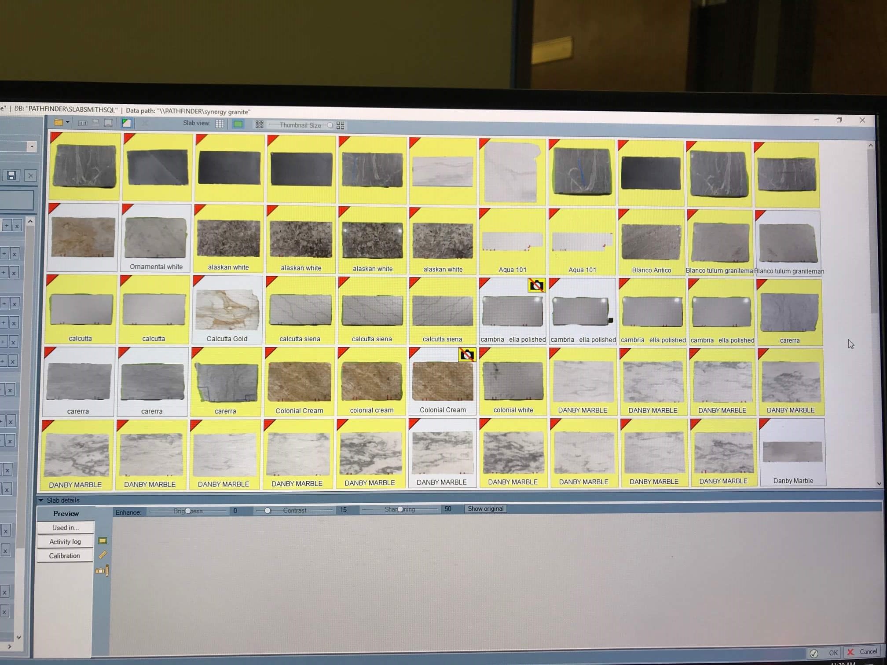Click the small thumbnails grid icon
The height and width of the screenshot is (665, 887).
coord(260,125)
